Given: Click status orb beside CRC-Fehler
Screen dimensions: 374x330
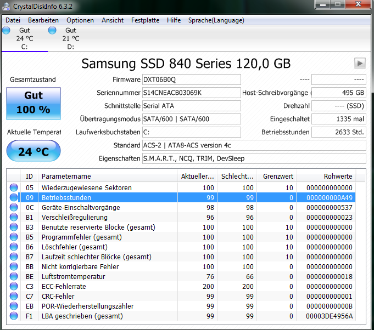Looking at the screenshot, I should click(x=14, y=296).
